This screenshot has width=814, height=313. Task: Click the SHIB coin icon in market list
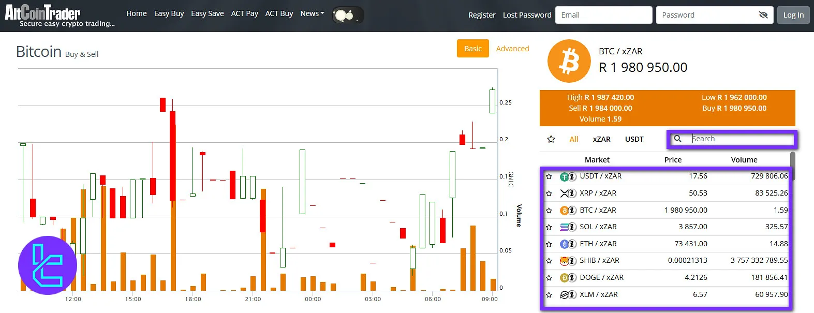click(x=565, y=261)
